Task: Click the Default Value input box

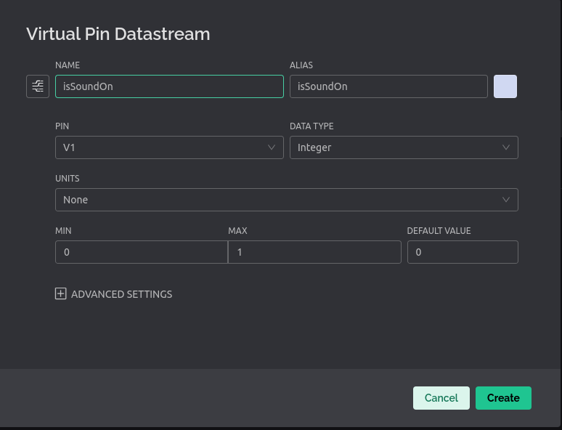Action: click(x=463, y=252)
